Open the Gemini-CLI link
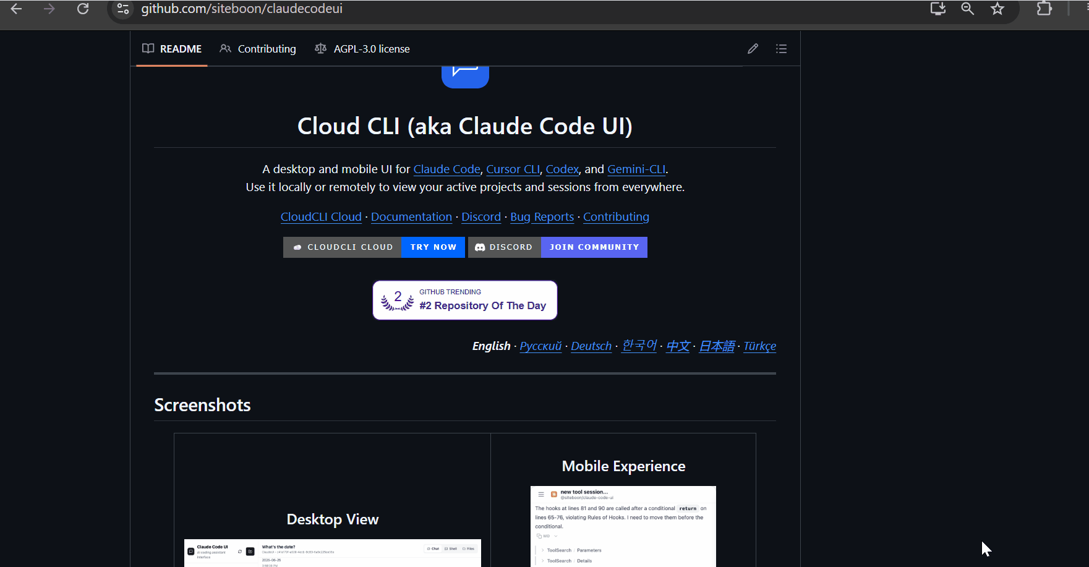The height and width of the screenshot is (567, 1089). (636, 169)
